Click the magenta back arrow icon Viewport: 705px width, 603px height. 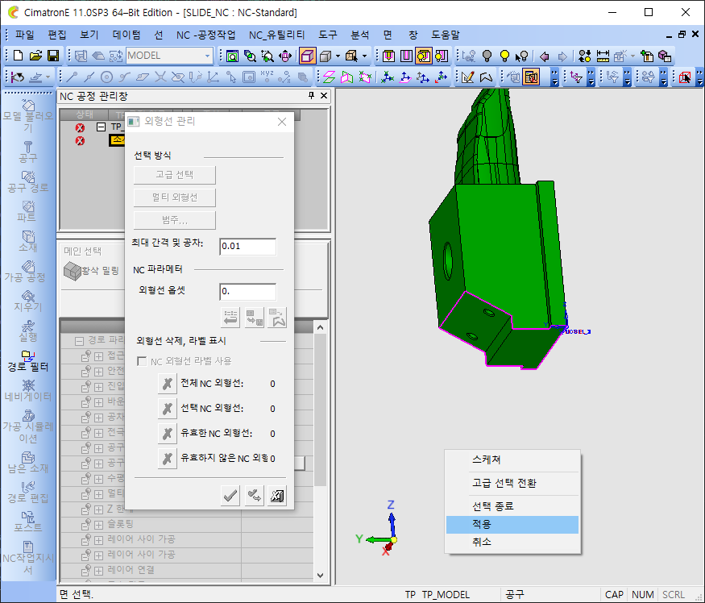click(x=545, y=56)
